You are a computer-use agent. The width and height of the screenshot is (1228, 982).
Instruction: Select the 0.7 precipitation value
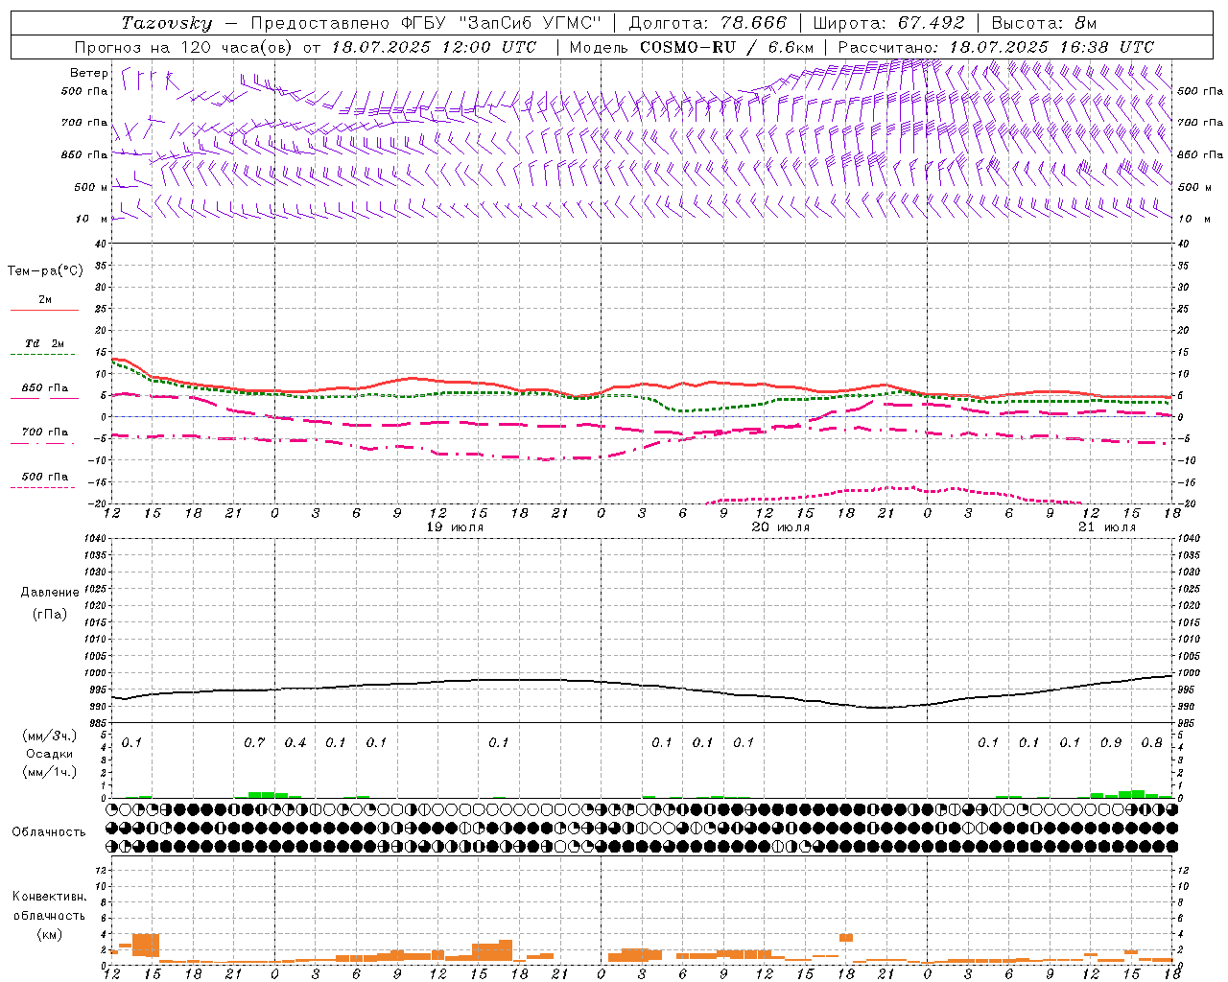[254, 743]
